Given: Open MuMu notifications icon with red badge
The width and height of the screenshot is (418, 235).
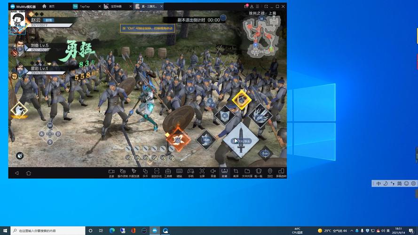Looking at the screenshot, I should click(246, 6).
